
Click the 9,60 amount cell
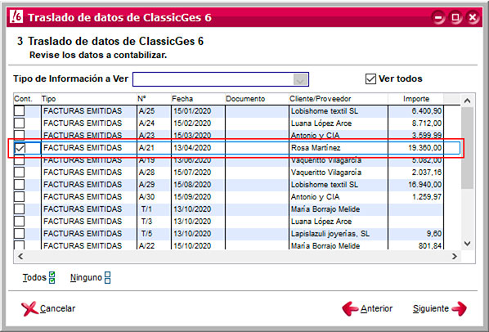pyautogui.click(x=415, y=234)
